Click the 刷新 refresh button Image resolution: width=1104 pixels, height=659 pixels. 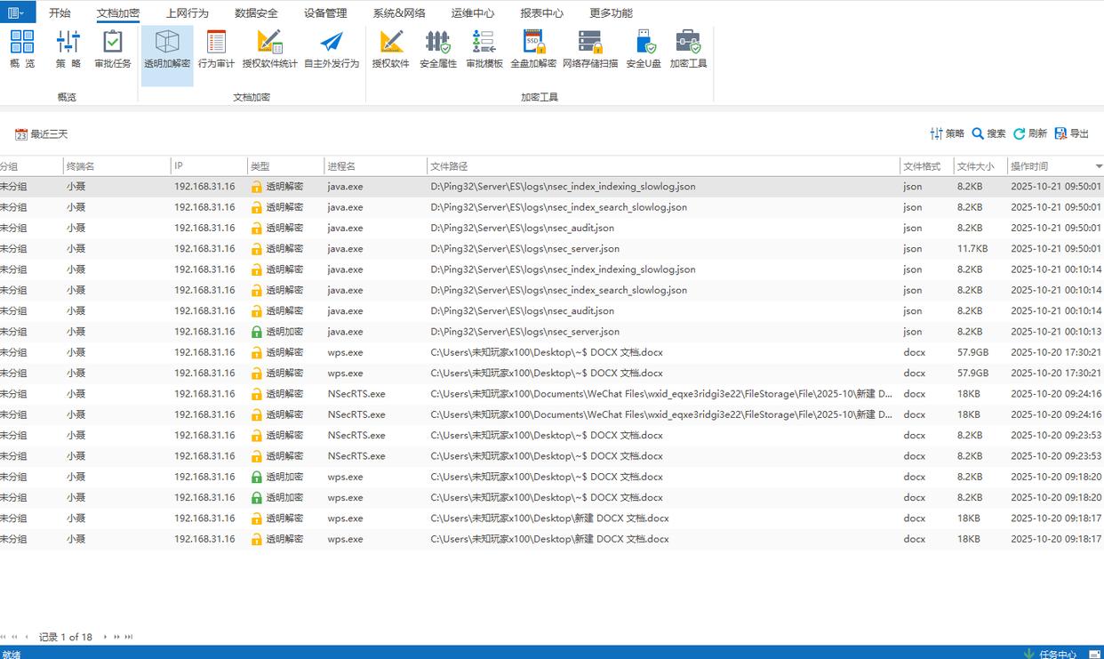click(x=1030, y=133)
